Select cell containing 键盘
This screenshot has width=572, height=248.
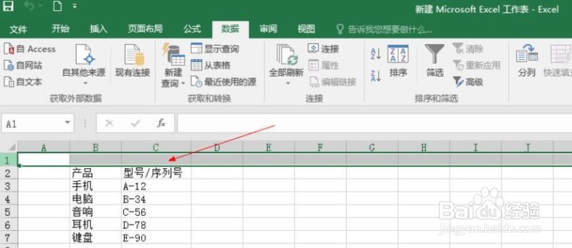pos(95,238)
